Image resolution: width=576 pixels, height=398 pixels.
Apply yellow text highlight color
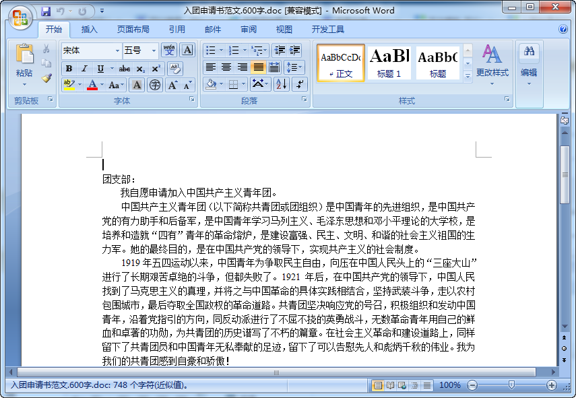click(x=69, y=85)
